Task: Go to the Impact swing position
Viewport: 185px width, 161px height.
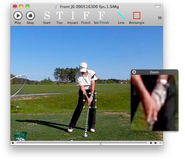Action: (x=73, y=18)
